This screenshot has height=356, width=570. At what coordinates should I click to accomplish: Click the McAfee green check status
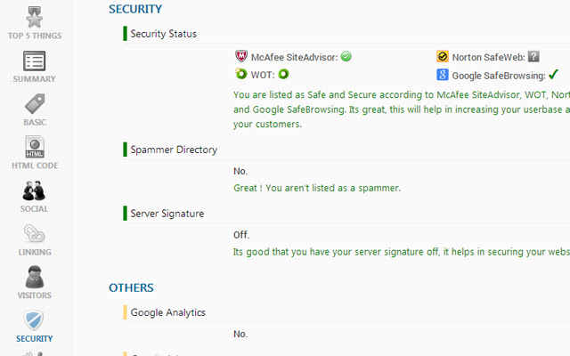click(346, 57)
